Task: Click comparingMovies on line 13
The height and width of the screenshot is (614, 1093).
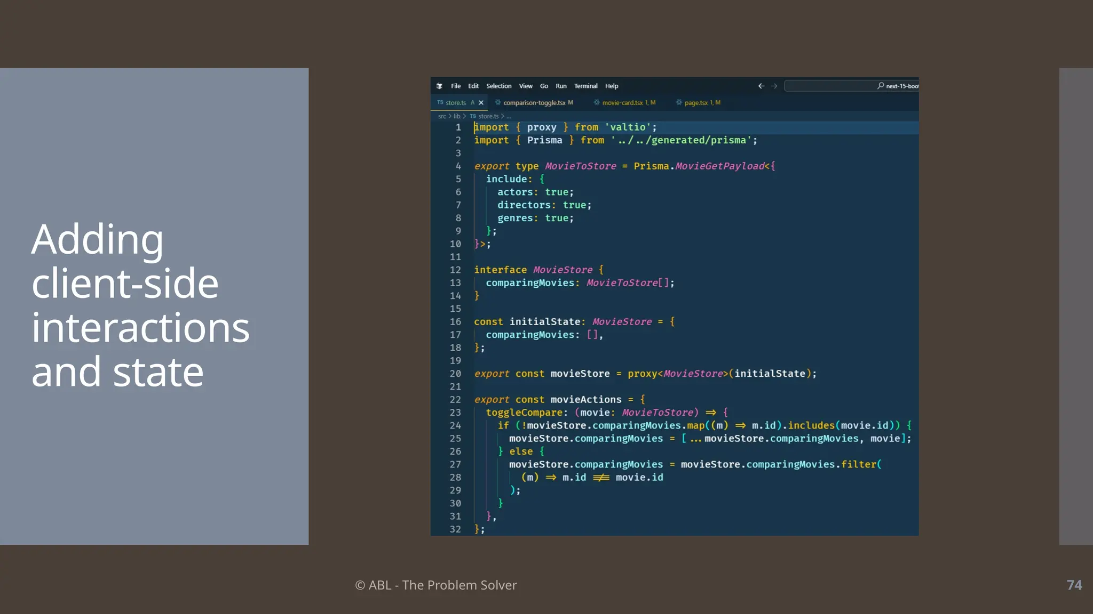Action: click(529, 283)
